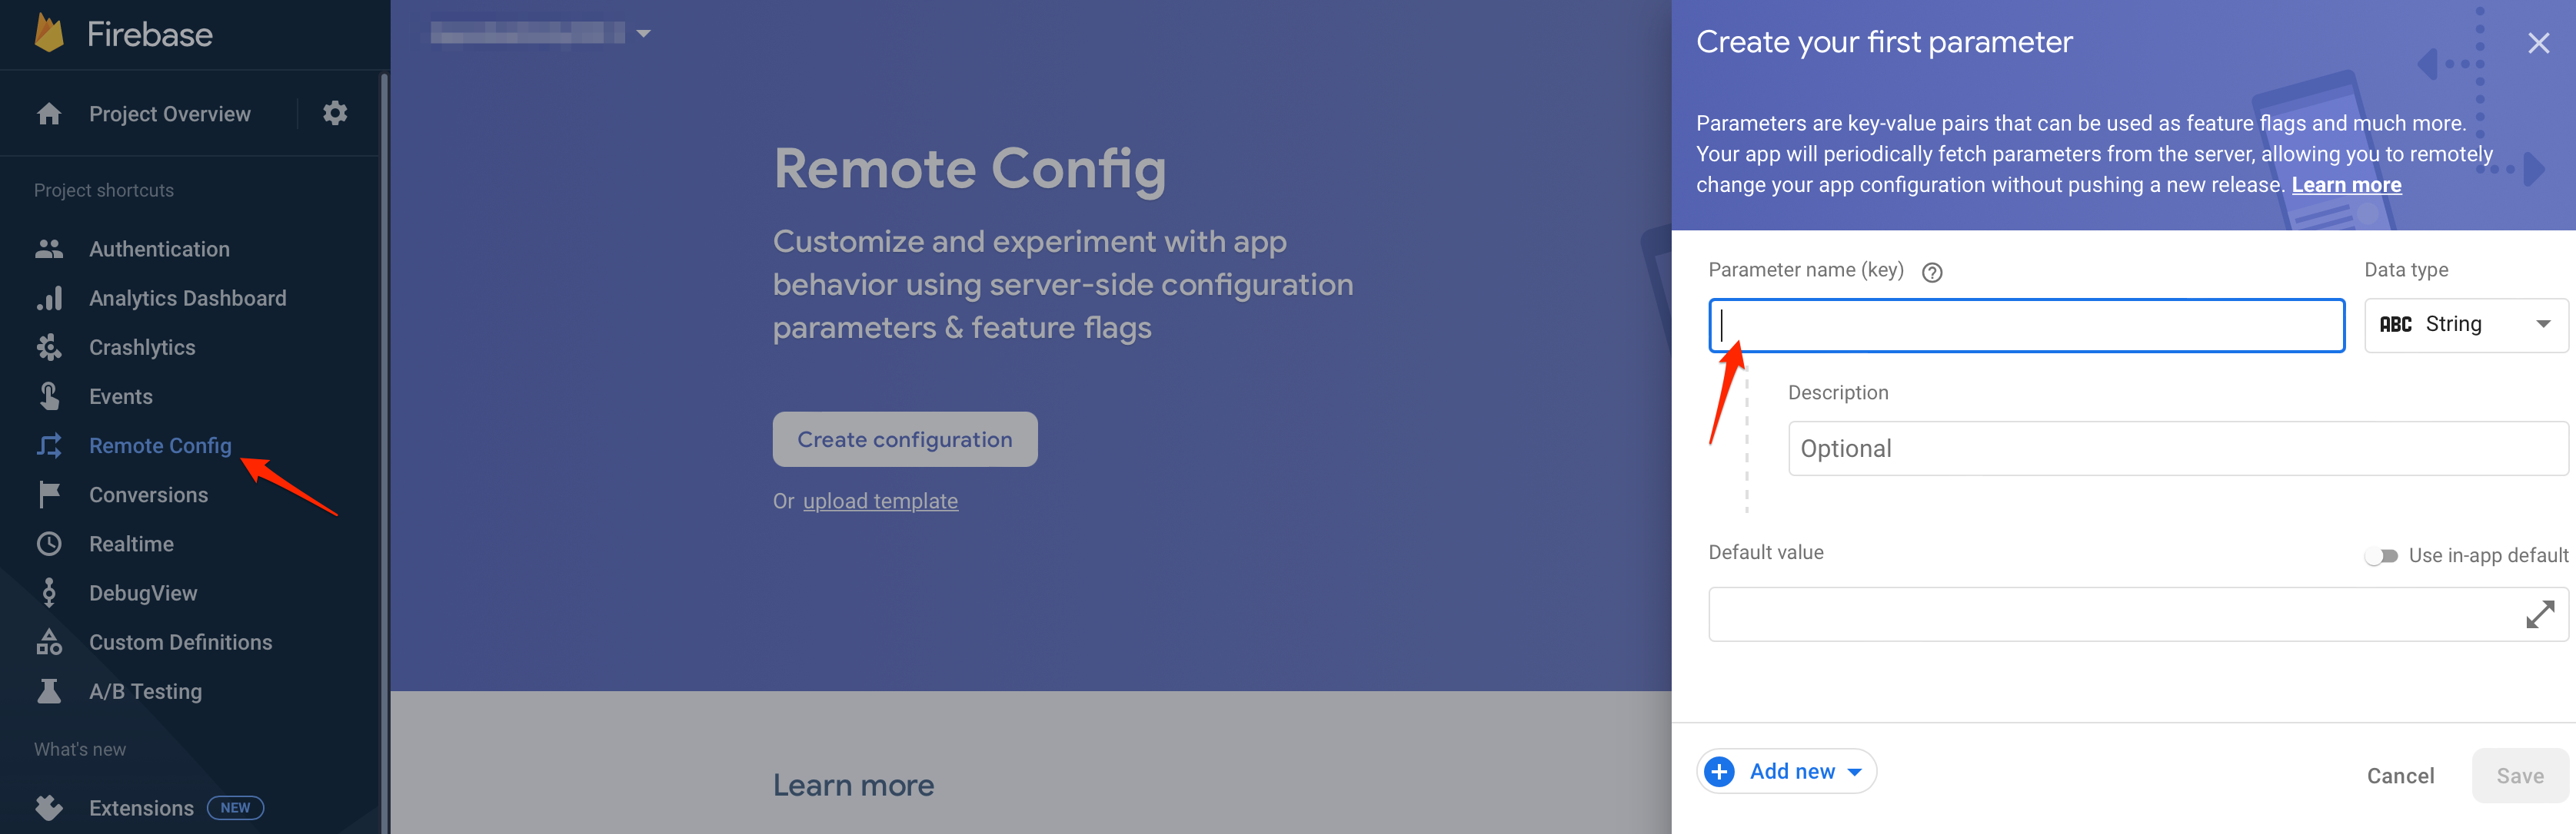The height and width of the screenshot is (834, 2576).
Task: Toggle Use in-app default switch
Action: pos(2381,556)
